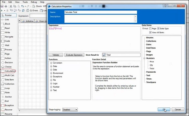Click the Cancel button
This screenshot has height=116, width=189.
178,110
